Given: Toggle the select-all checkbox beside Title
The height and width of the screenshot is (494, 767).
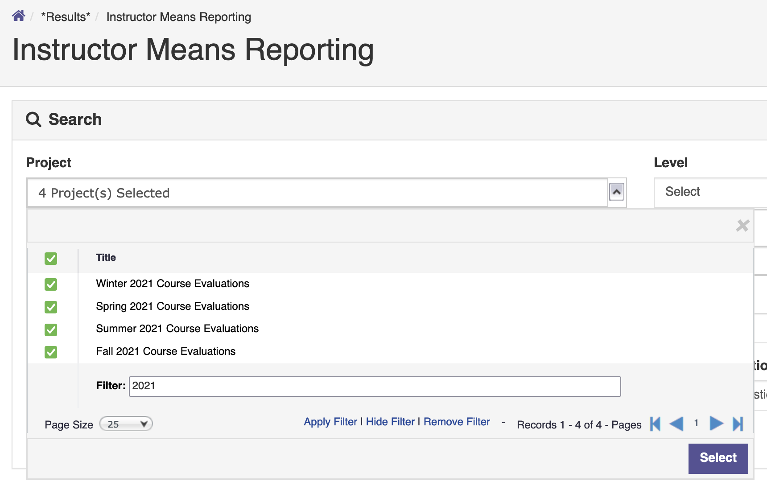Looking at the screenshot, I should (x=51, y=259).
